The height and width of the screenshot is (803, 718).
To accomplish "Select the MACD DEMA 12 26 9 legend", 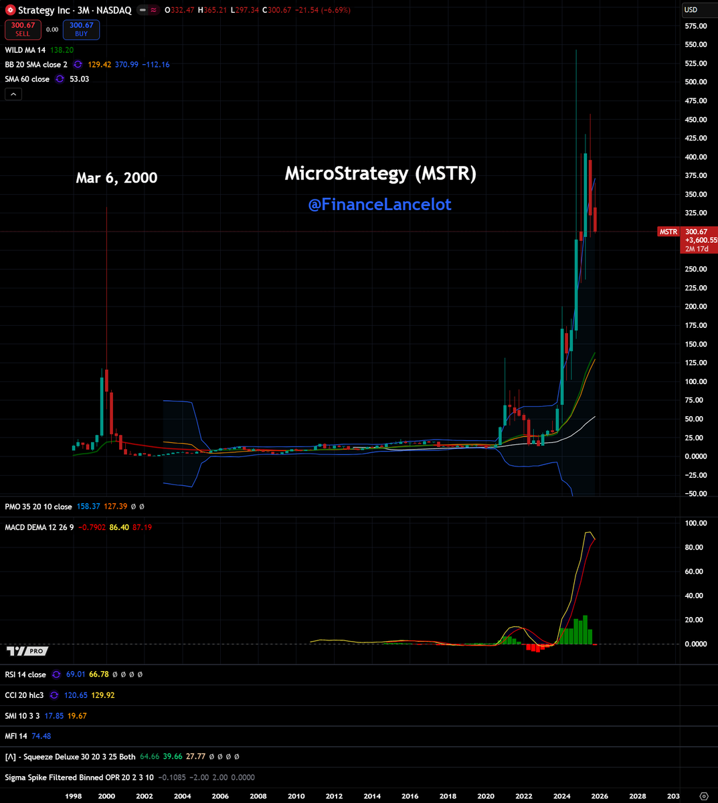I will coord(39,527).
